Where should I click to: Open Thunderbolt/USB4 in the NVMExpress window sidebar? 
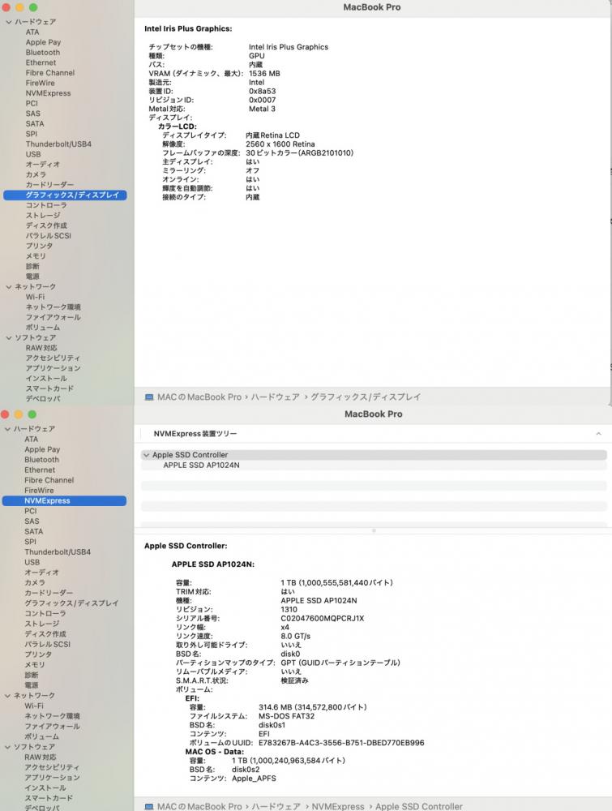pyautogui.click(x=58, y=551)
